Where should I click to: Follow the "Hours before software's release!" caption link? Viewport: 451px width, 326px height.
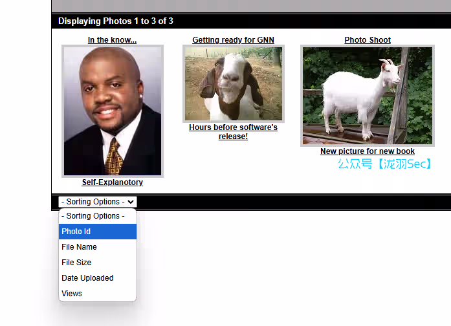point(233,132)
